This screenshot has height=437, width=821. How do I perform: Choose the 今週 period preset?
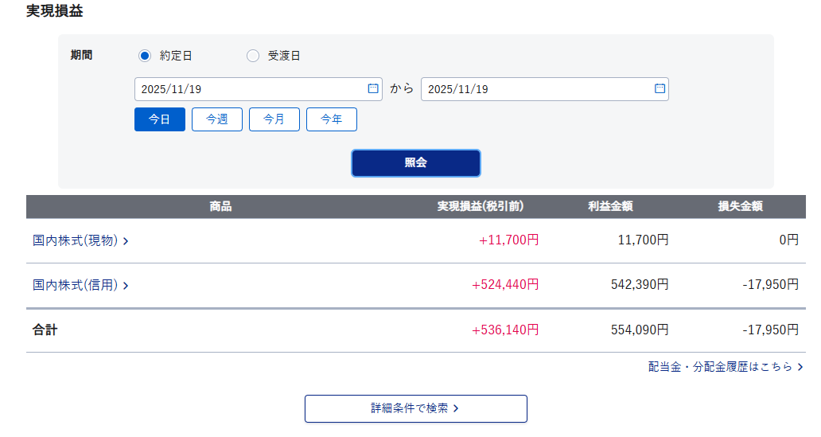(x=217, y=119)
